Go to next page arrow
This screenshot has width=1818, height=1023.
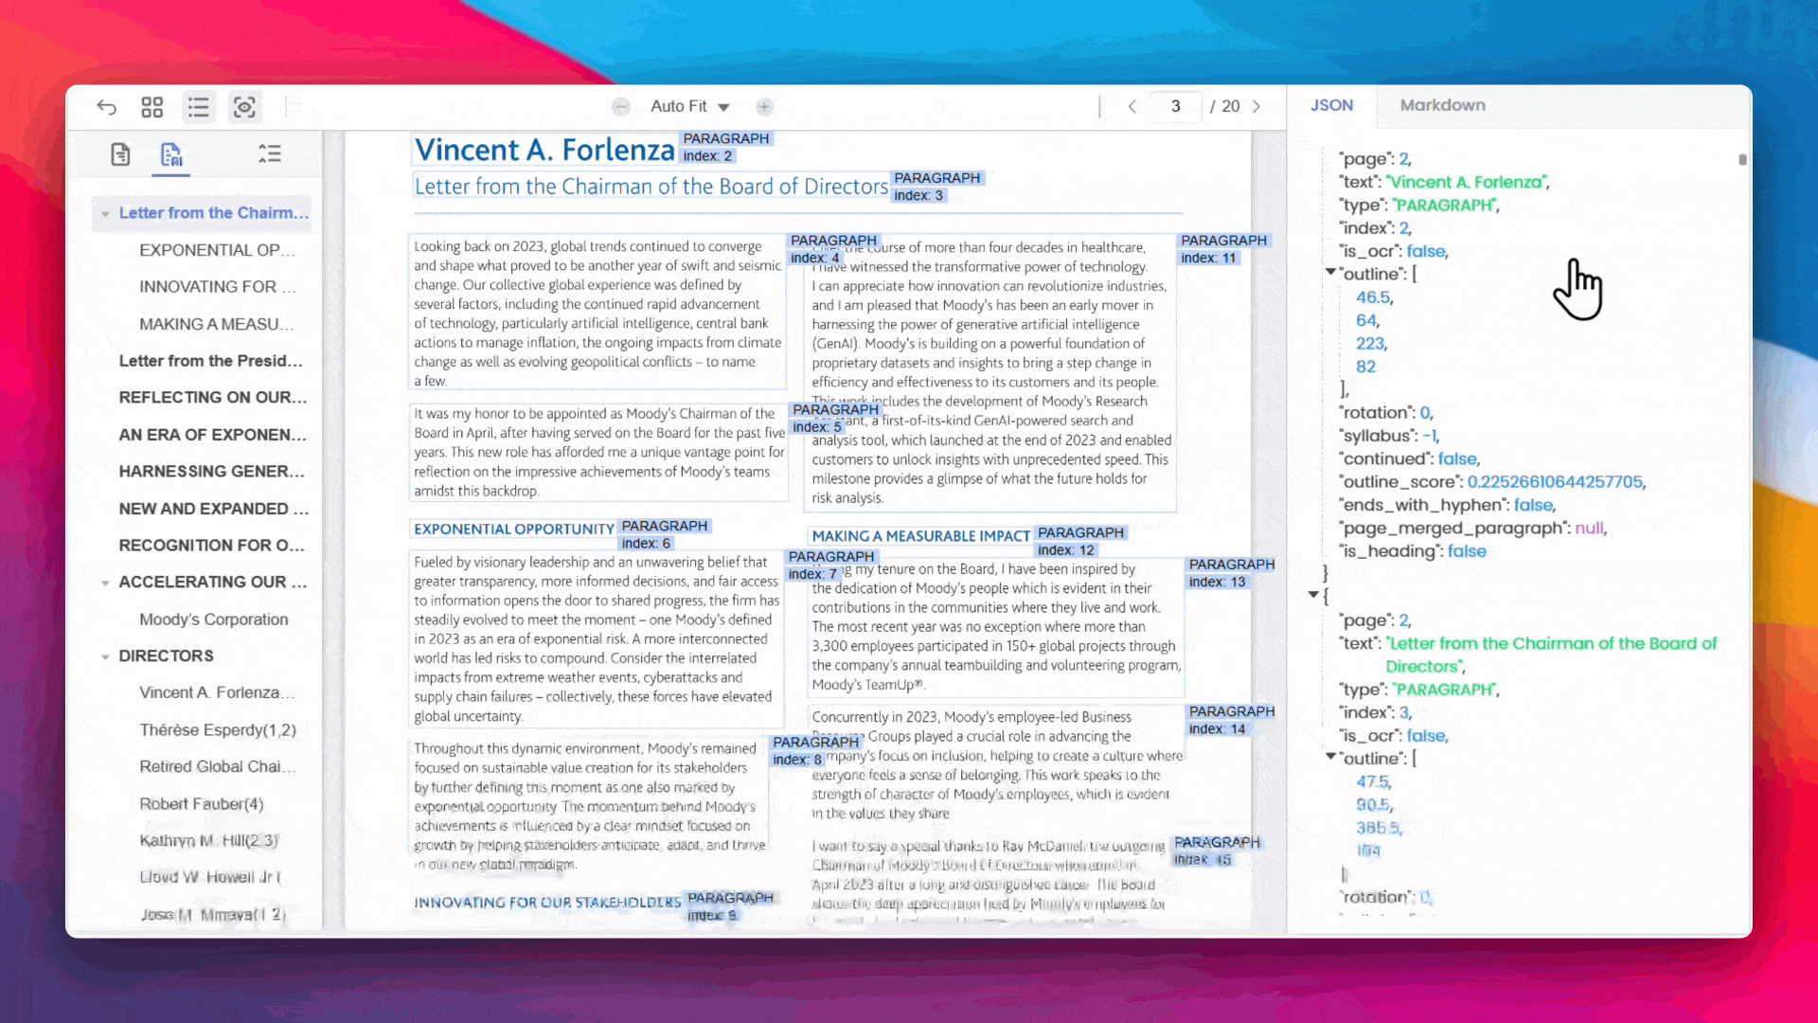point(1257,107)
